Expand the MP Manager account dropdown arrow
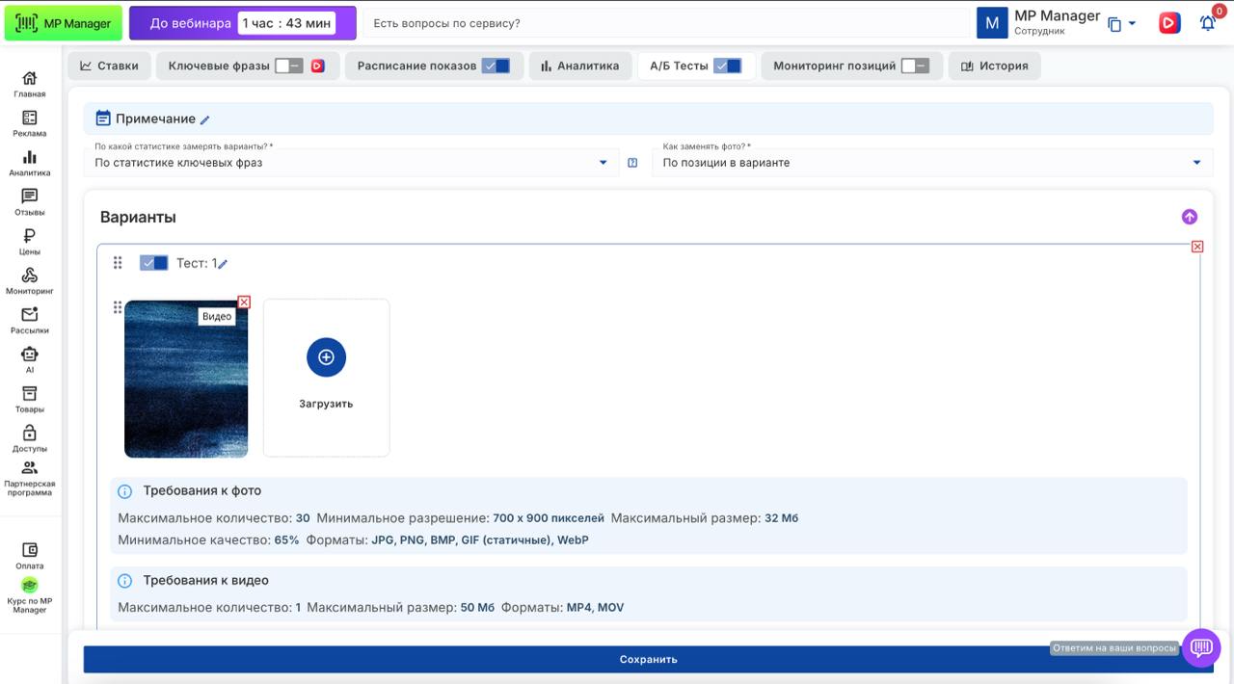Image resolution: width=1234 pixels, height=684 pixels. (x=1132, y=23)
